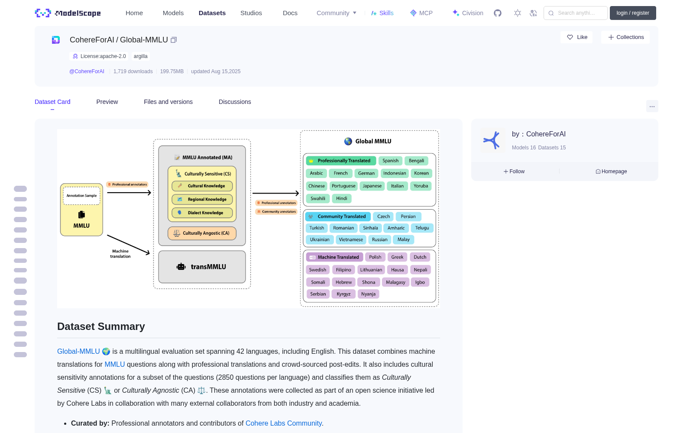Go to the Home menu item
Screen dimensions: 693x433
tap(134, 13)
